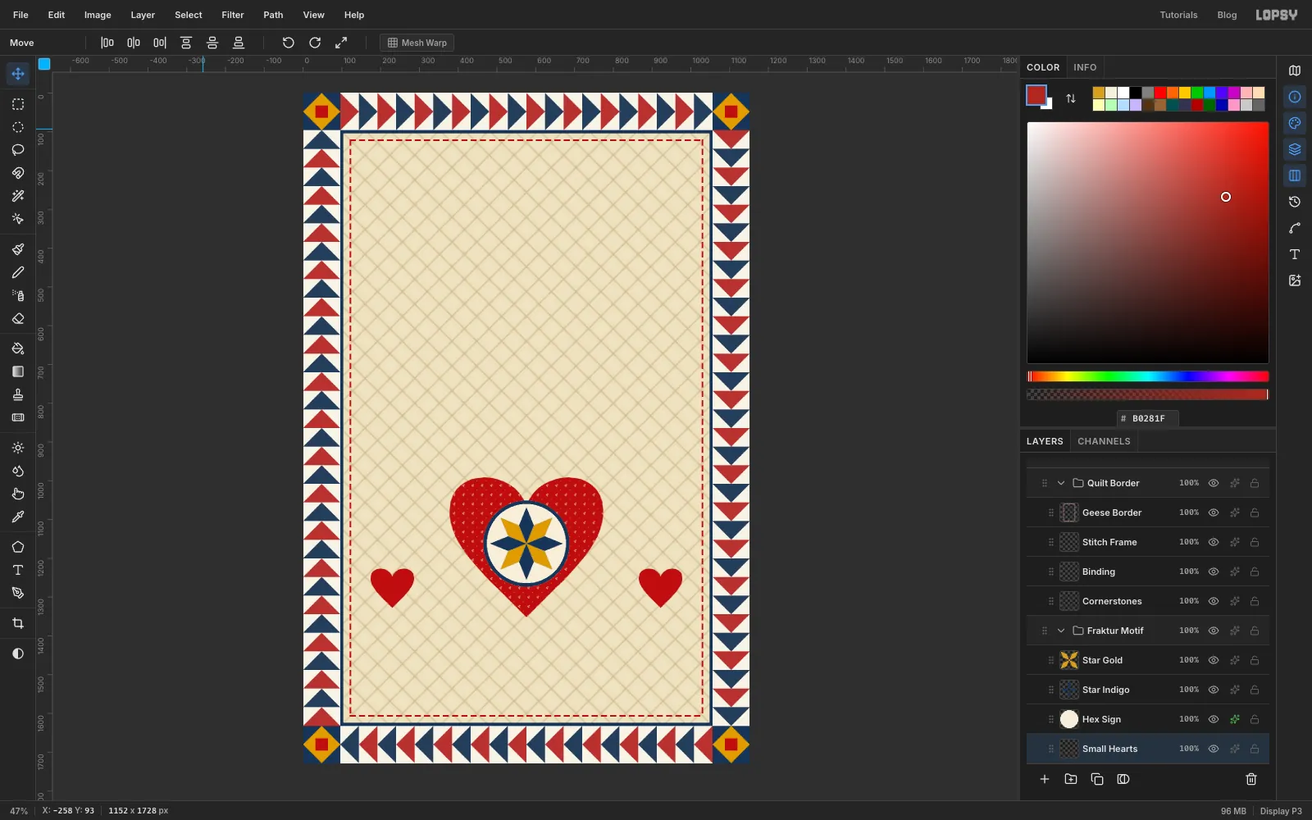Select the lasso tool
Screen dimensions: 1312x820
[x=18, y=150]
